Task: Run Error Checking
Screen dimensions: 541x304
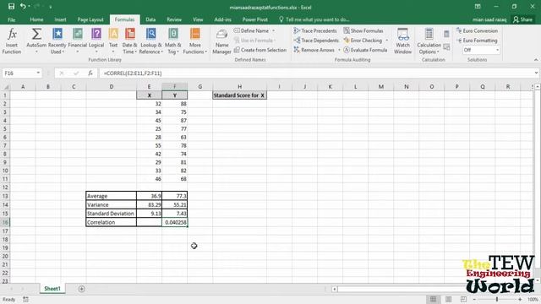Action: [x=363, y=41]
